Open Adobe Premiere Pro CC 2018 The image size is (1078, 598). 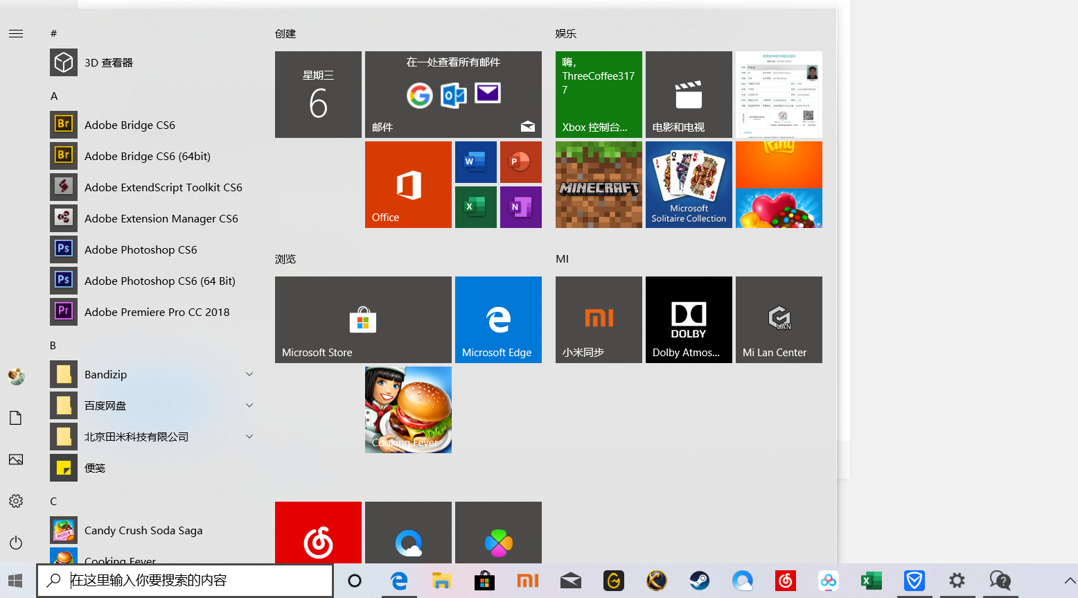151,312
